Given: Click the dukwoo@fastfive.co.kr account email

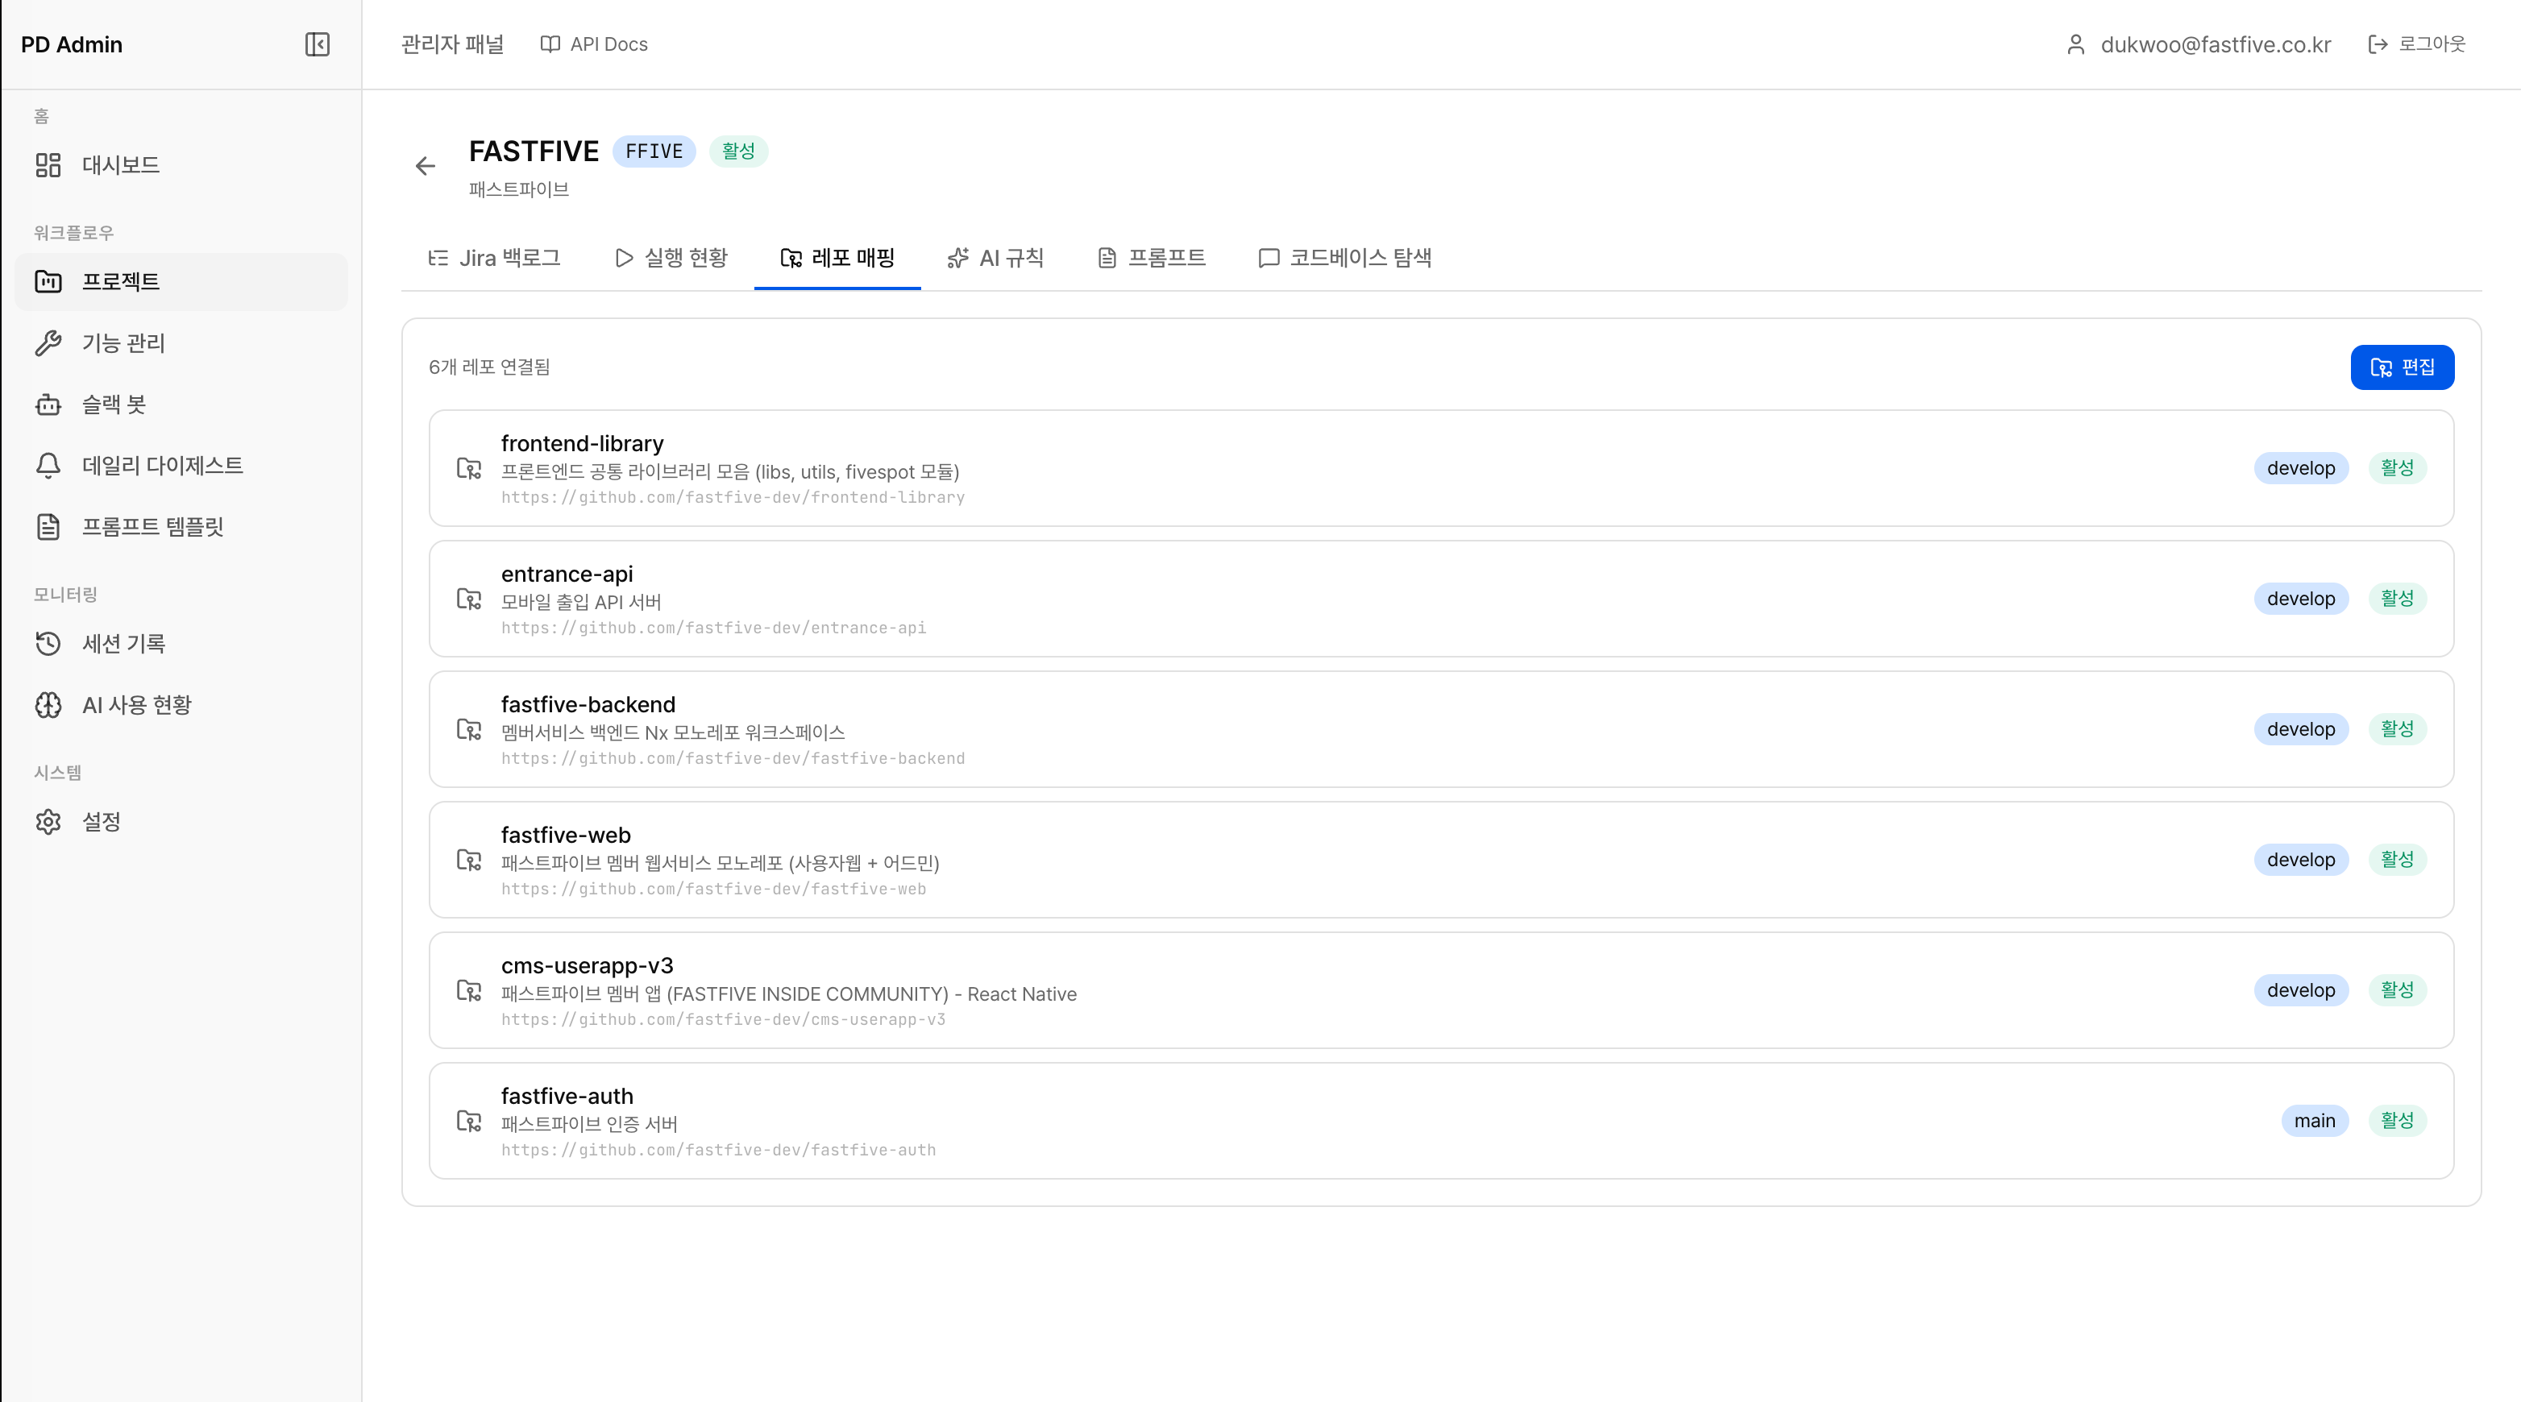Looking at the screenshot, I should click(x=2216, y=44).
